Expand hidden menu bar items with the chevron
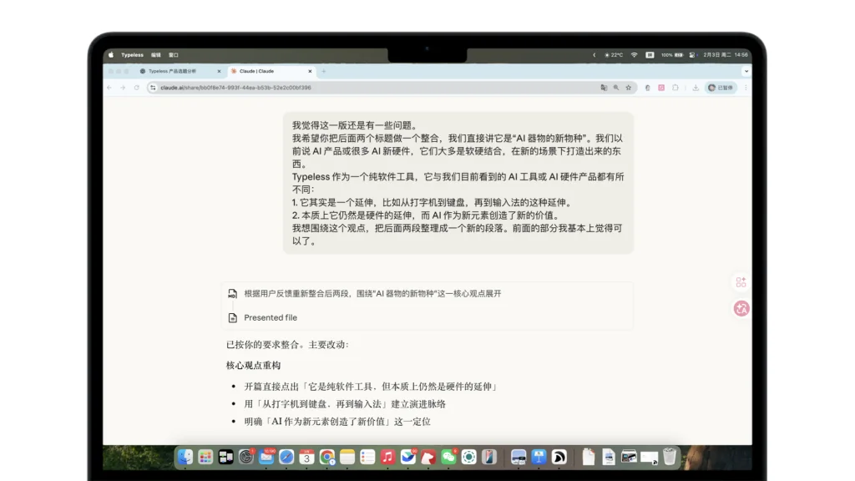The height and width of the screenshot is (481, 855). tap(594, 53)
